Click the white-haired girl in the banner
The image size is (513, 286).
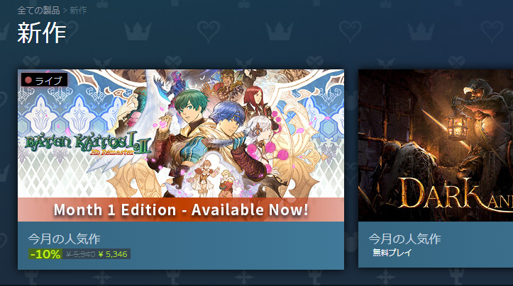pyautogui.click(x=262, y=130)
